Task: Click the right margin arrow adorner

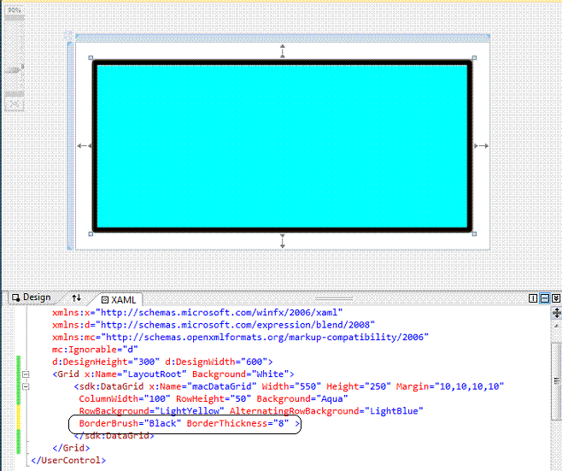Action: click(x=481, y=145)
